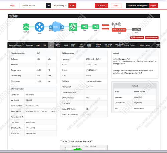
Task: Click the RADIUS database icon in topology
Action: pos(26,27)
